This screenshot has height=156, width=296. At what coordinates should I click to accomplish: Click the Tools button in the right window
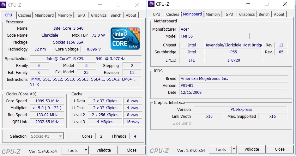pyautogui.click(x=220, y=149)
